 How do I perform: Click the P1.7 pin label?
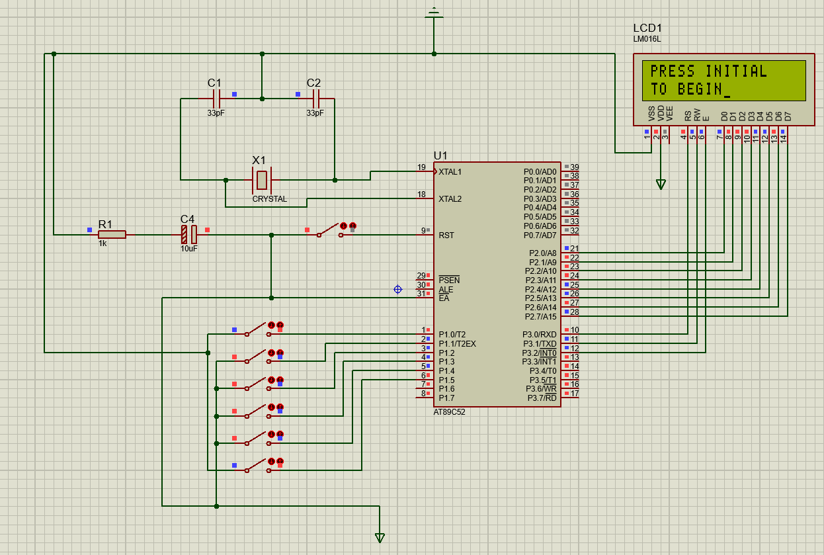446,398
